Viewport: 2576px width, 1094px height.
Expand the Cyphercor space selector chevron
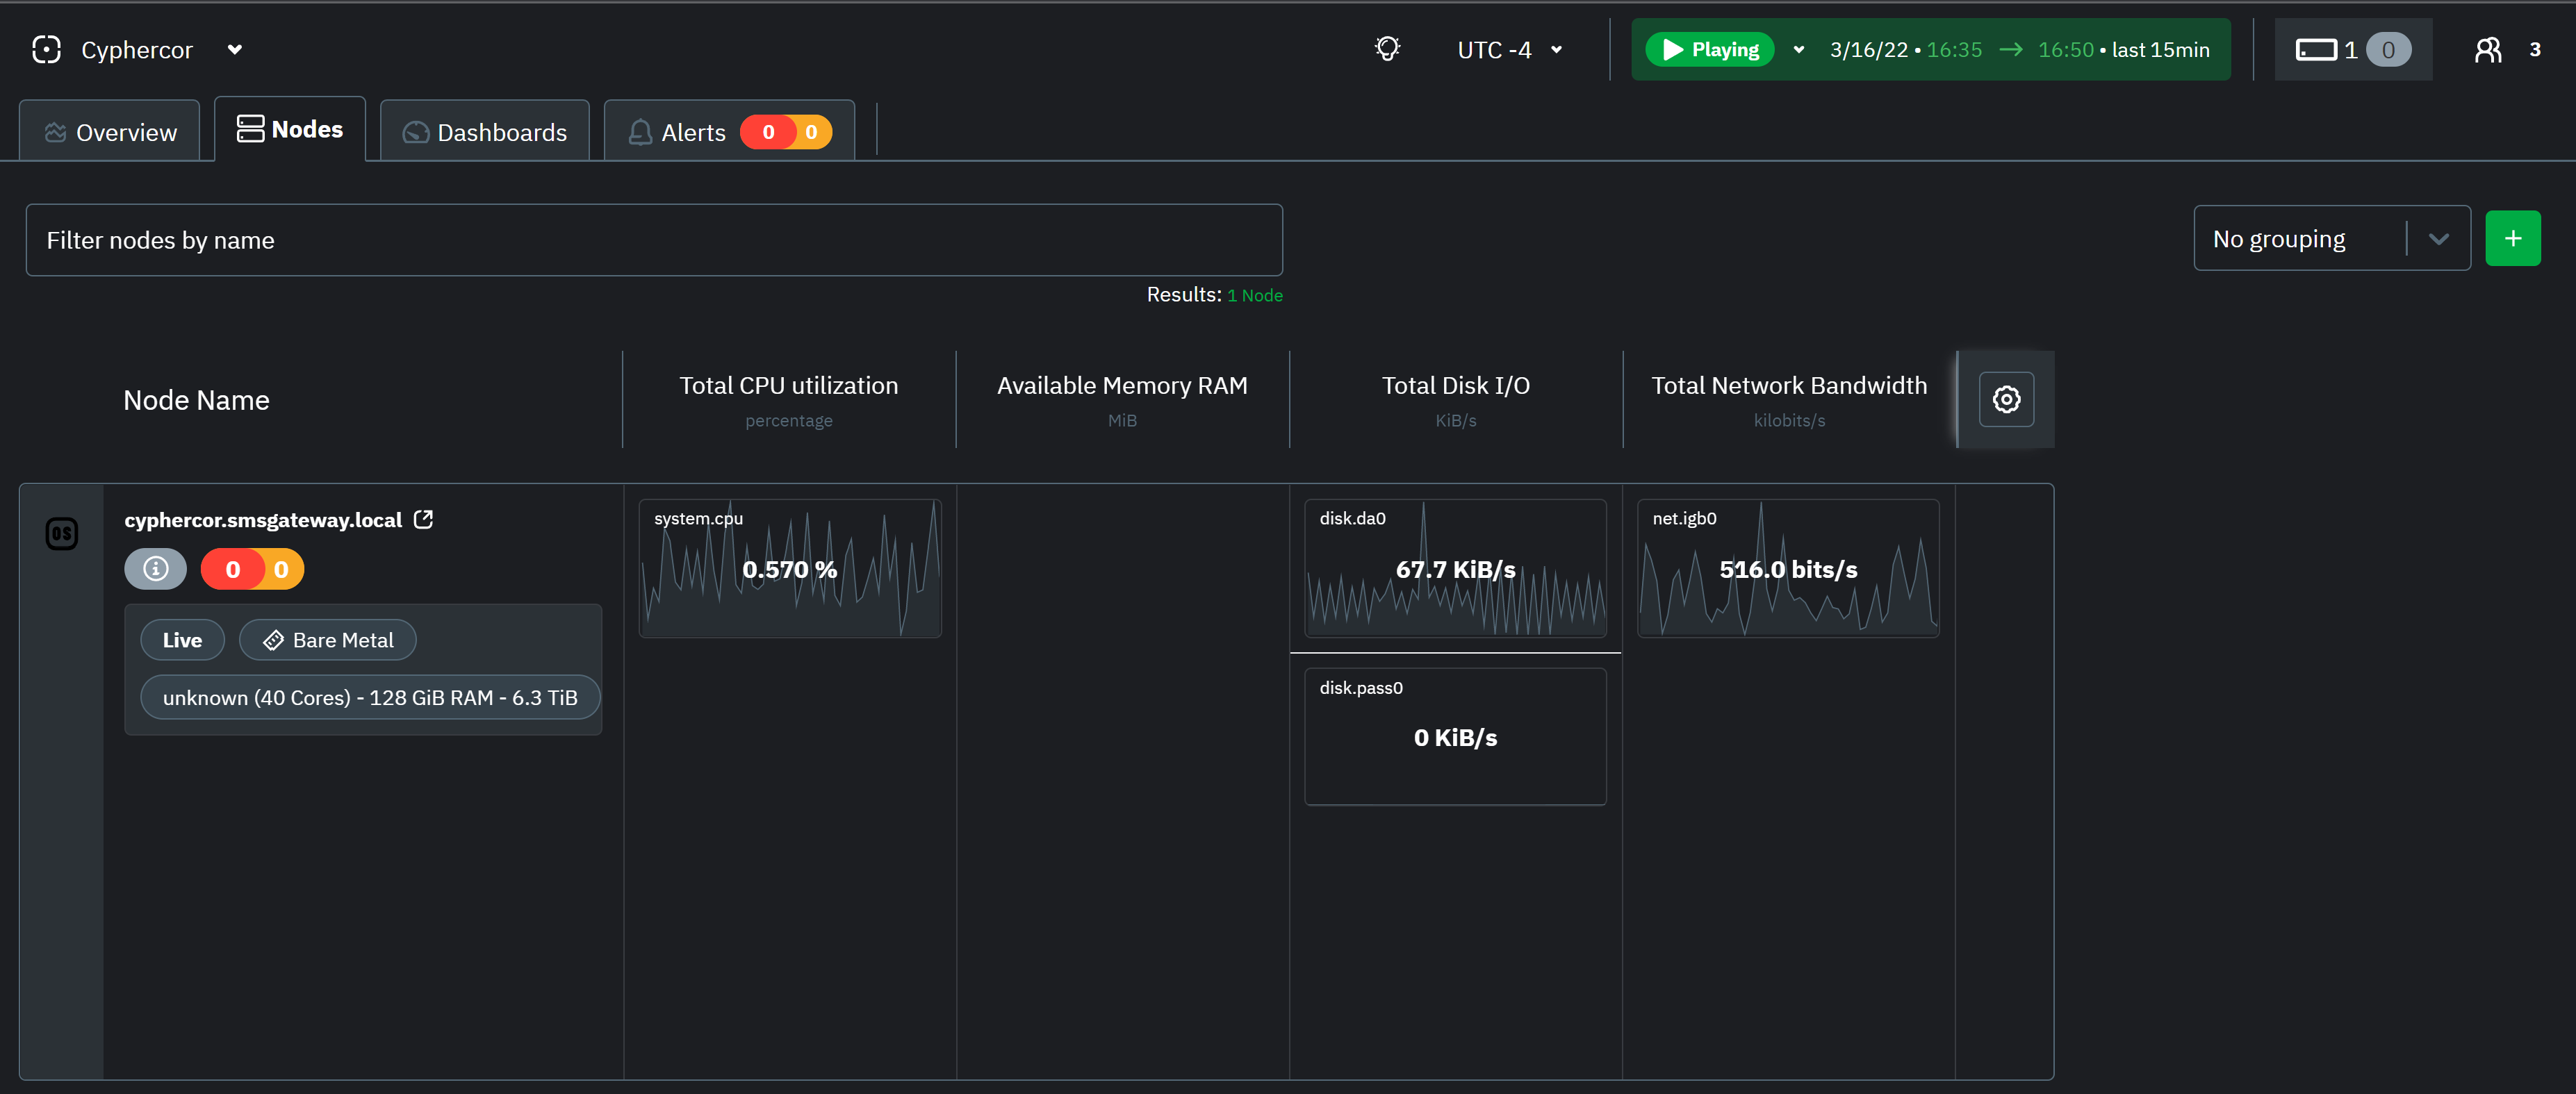pyautogui.click(x=235, y=49)
